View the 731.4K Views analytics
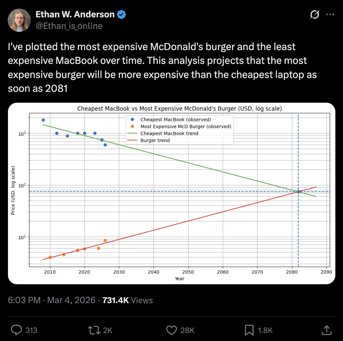Viewport: 343px width, 341px height. pos(127,300)
